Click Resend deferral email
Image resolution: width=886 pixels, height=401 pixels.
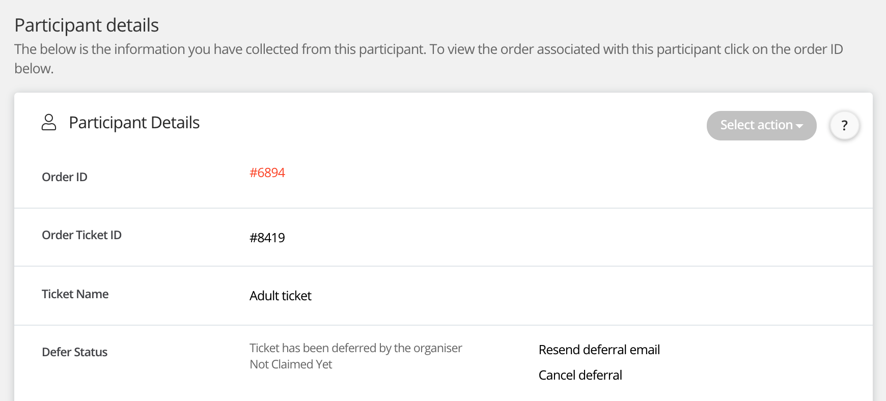pyautogui.click(x=599, y=350)
